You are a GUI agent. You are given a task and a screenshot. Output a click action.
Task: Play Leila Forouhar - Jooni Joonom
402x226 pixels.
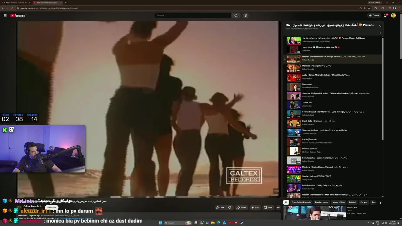point(333,160)
